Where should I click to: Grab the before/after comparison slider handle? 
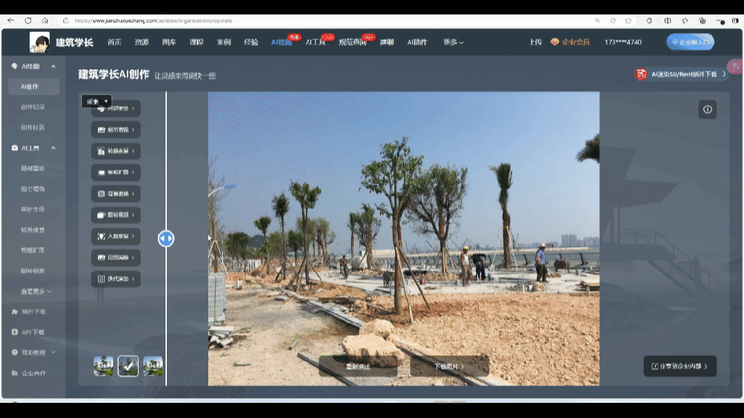click(166, 238)
